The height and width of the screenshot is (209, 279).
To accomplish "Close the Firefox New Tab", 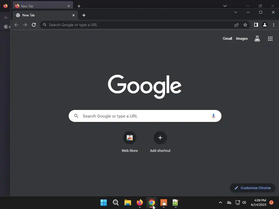I will [x=69, y=6].
